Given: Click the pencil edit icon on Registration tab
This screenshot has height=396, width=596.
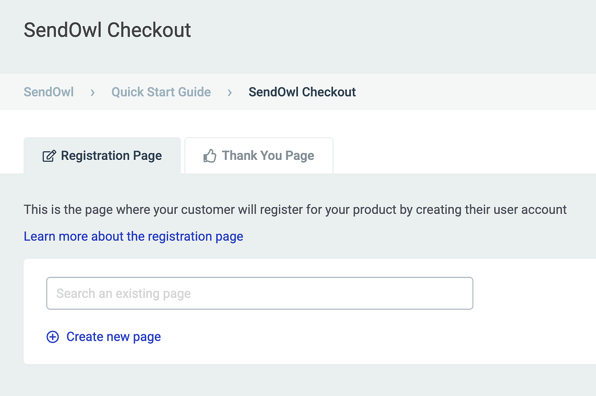Looking at the screenshot, I should point(49,156).
